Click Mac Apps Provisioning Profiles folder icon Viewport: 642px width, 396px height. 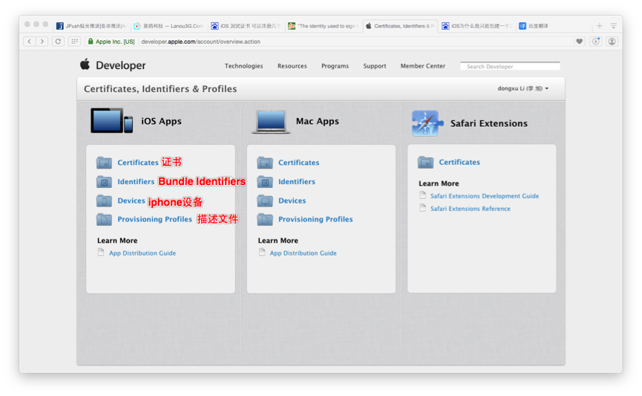click(265, 219)
